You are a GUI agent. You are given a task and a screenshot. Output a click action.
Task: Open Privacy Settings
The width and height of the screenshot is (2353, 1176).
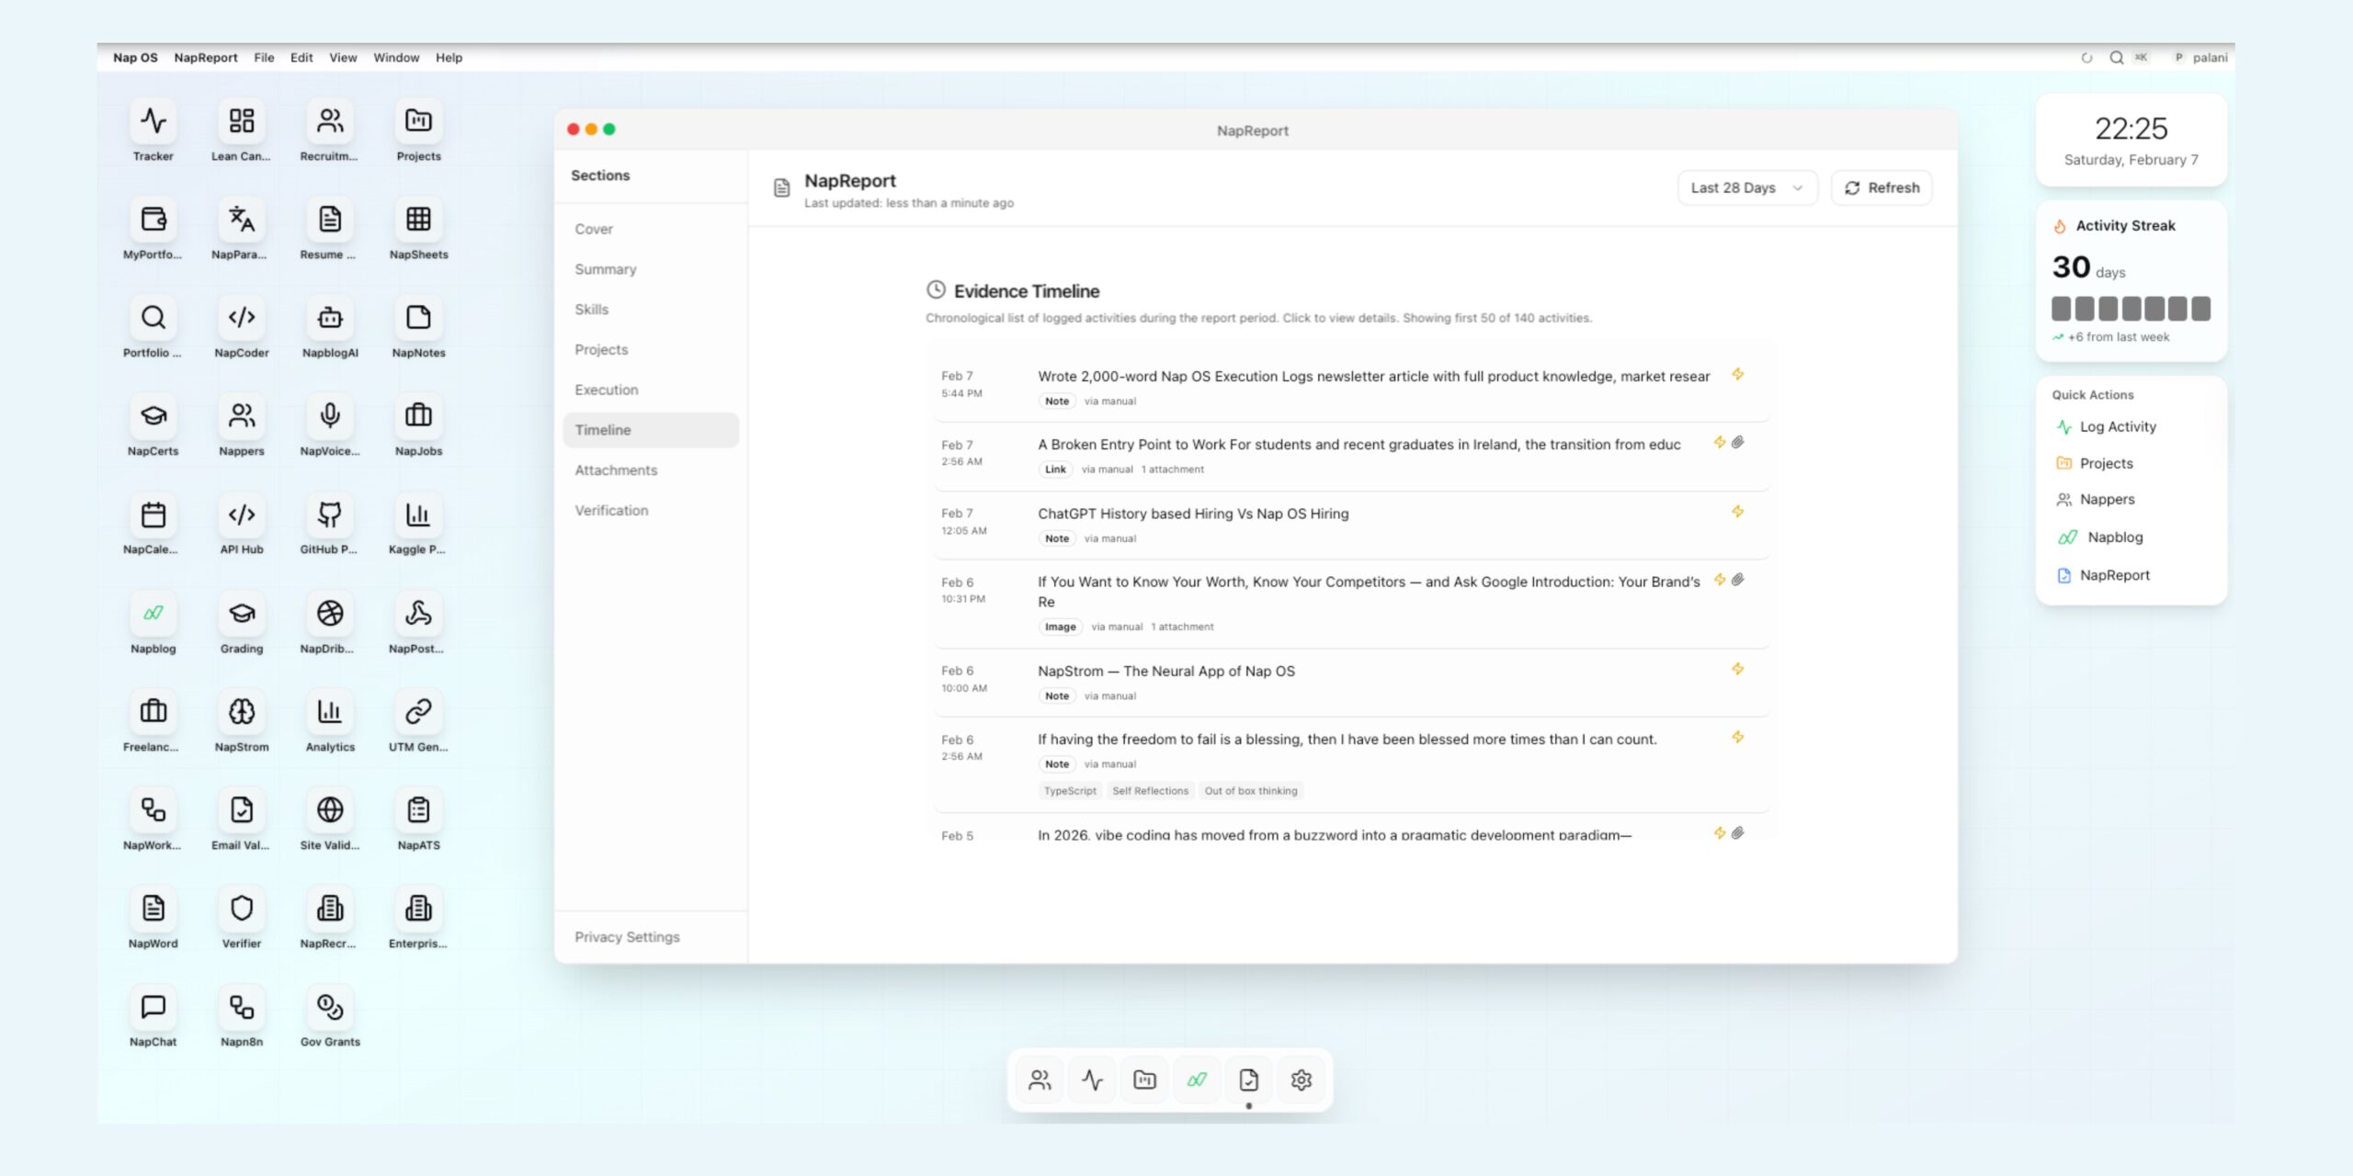(x=628, y=936)
